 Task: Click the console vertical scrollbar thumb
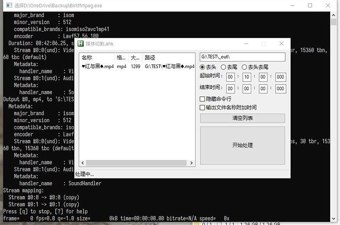coord(334,22)
